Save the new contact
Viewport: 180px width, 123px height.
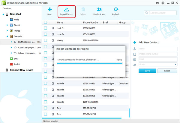pyautogui.click(x=147, y=71)
